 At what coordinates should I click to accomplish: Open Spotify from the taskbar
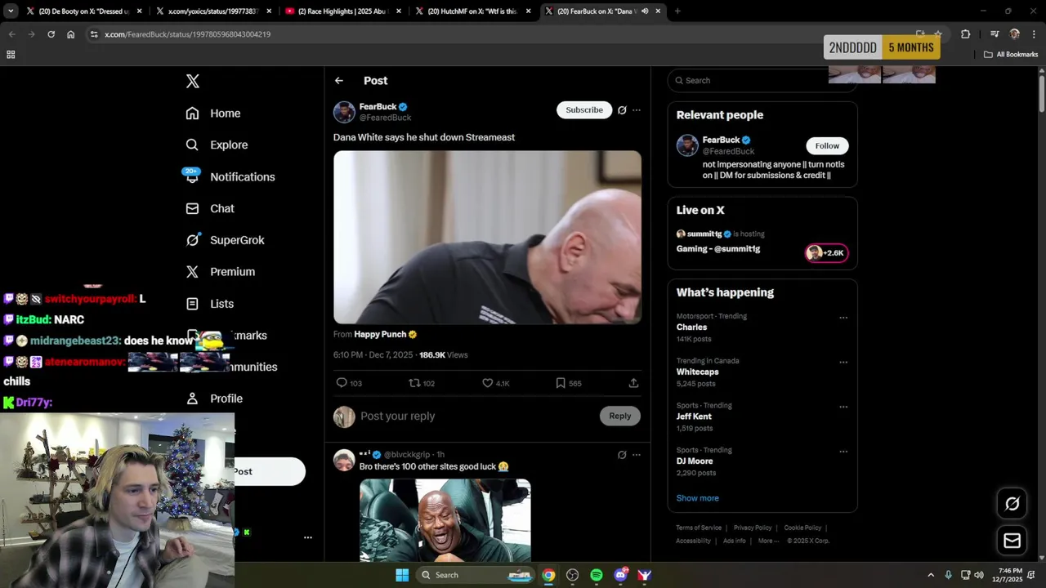[x=597, y=575]
